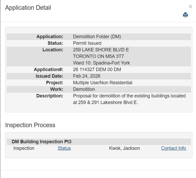The image size is (196, 178).
Task: Select the DM Building Inspection Pt3 row header
Action: coord(41,142)
